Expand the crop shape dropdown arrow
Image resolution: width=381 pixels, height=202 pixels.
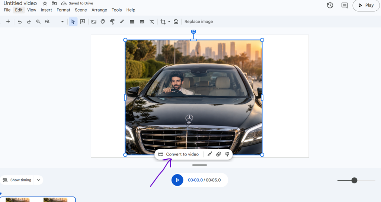click(x=169, y=22)
